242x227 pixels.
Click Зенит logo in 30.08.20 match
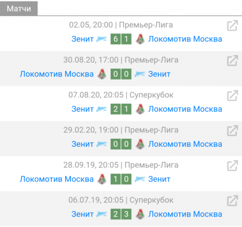click(140, 74)
